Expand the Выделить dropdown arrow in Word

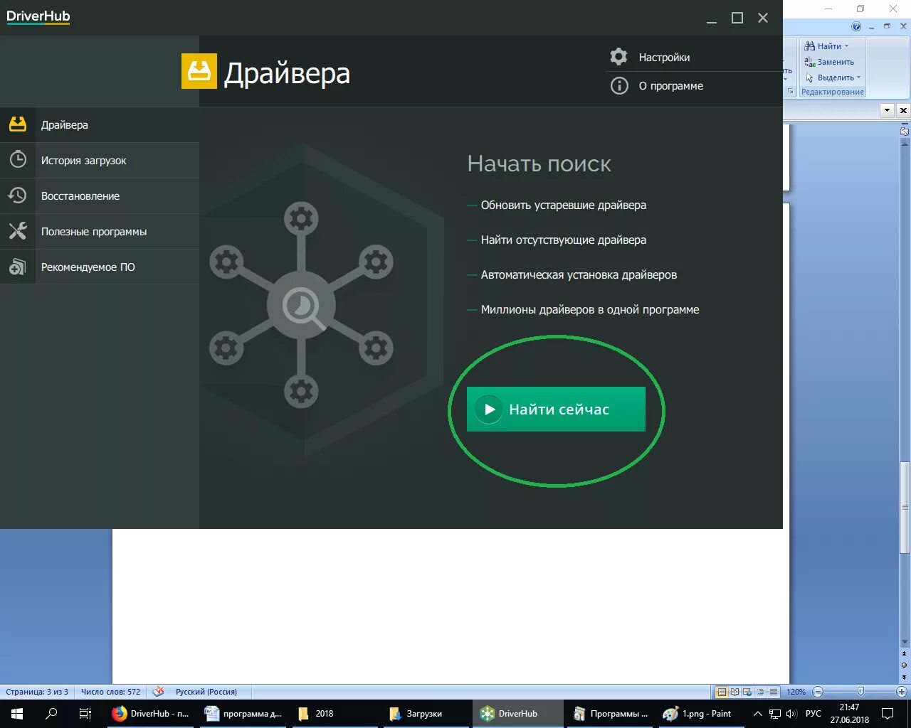(858, 77)
